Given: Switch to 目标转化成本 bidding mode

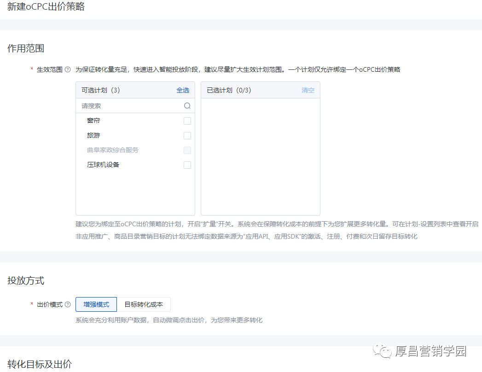Looking at the screenshot, I should [x=144, y=304].
